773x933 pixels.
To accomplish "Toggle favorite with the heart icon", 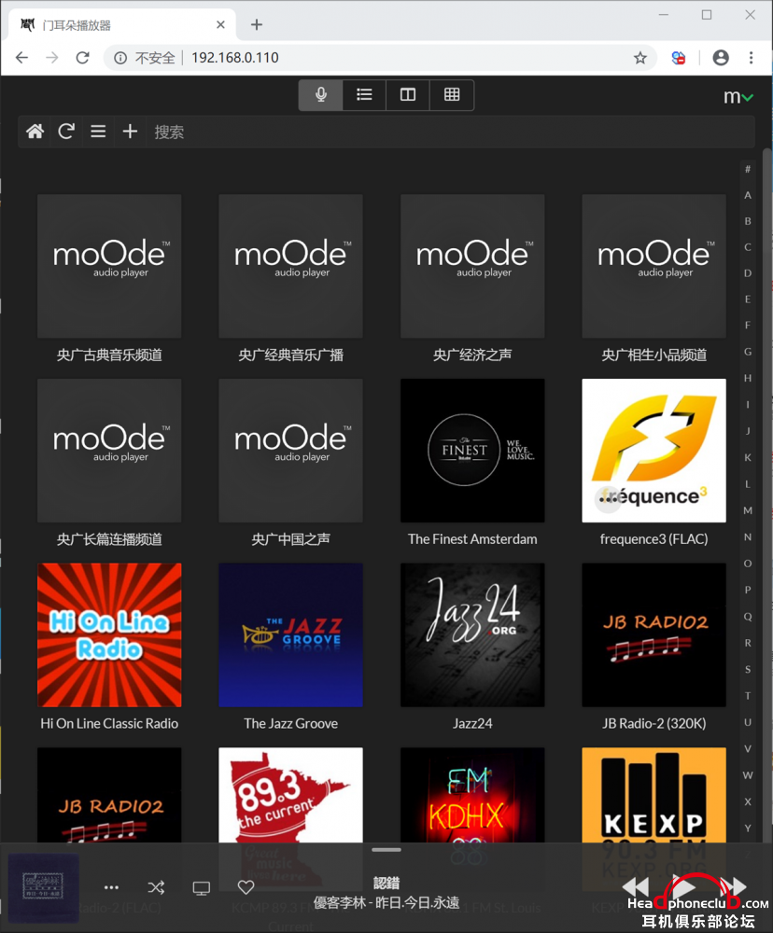I will [246, 888].
